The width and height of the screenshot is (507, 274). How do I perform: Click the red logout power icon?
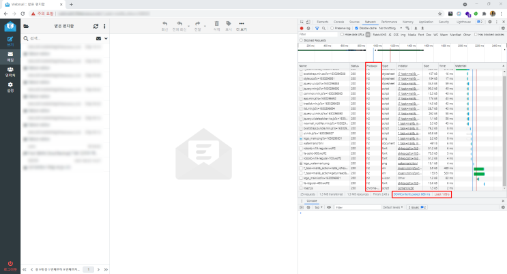click(10, 264)
